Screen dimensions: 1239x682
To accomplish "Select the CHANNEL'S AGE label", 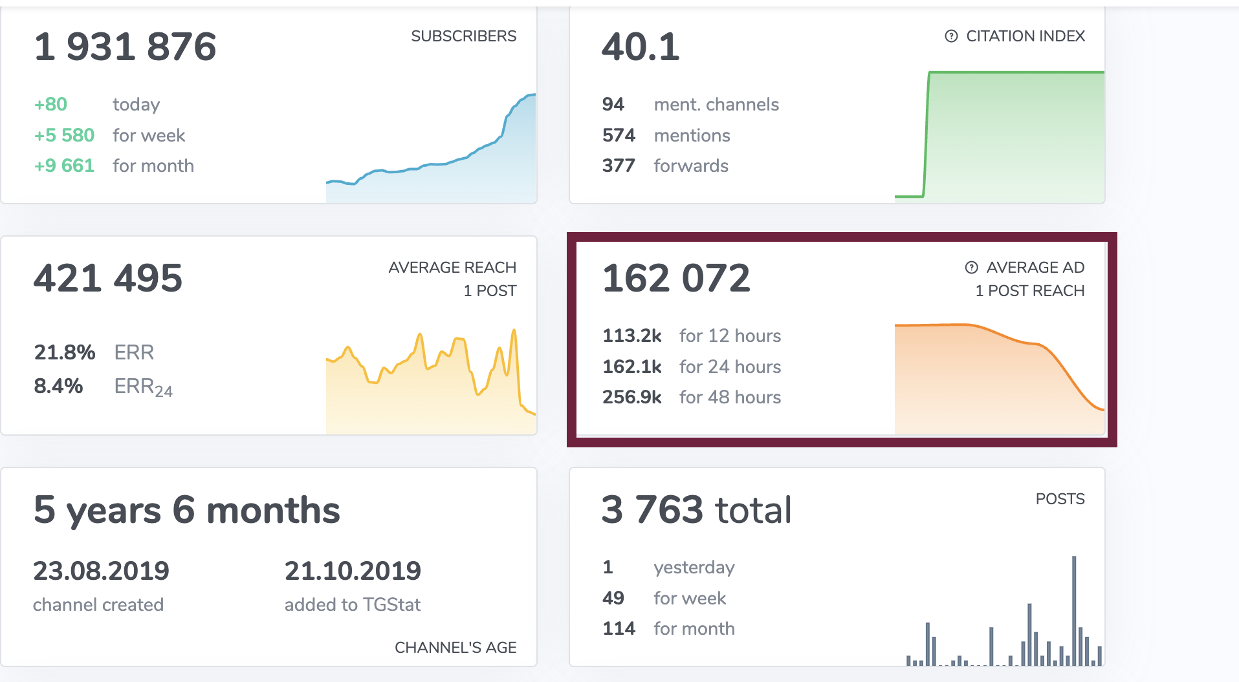I will click(x=455, y=648).
